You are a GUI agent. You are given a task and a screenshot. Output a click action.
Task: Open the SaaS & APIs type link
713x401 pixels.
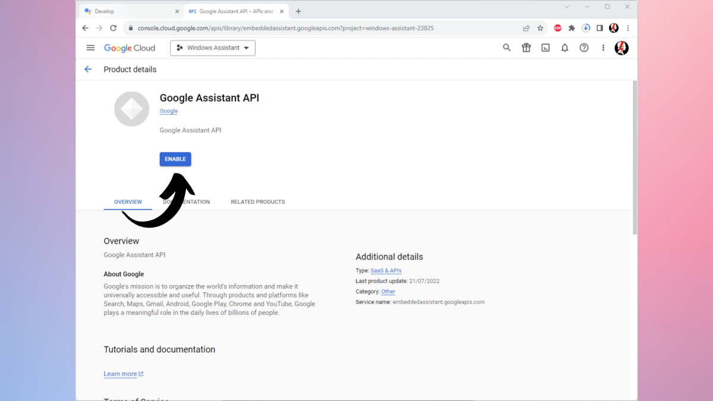coord(386,271)
